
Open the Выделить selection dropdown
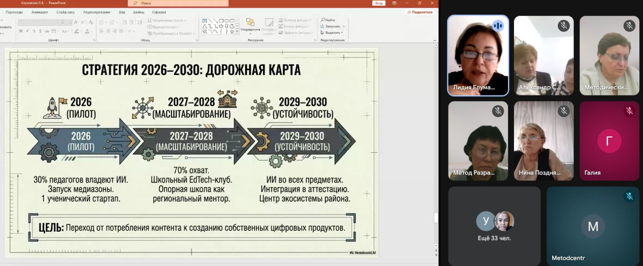coord(332,32)
